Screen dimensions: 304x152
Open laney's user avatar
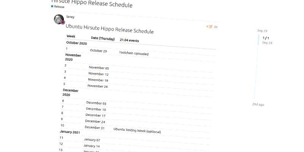coord(59,19)
